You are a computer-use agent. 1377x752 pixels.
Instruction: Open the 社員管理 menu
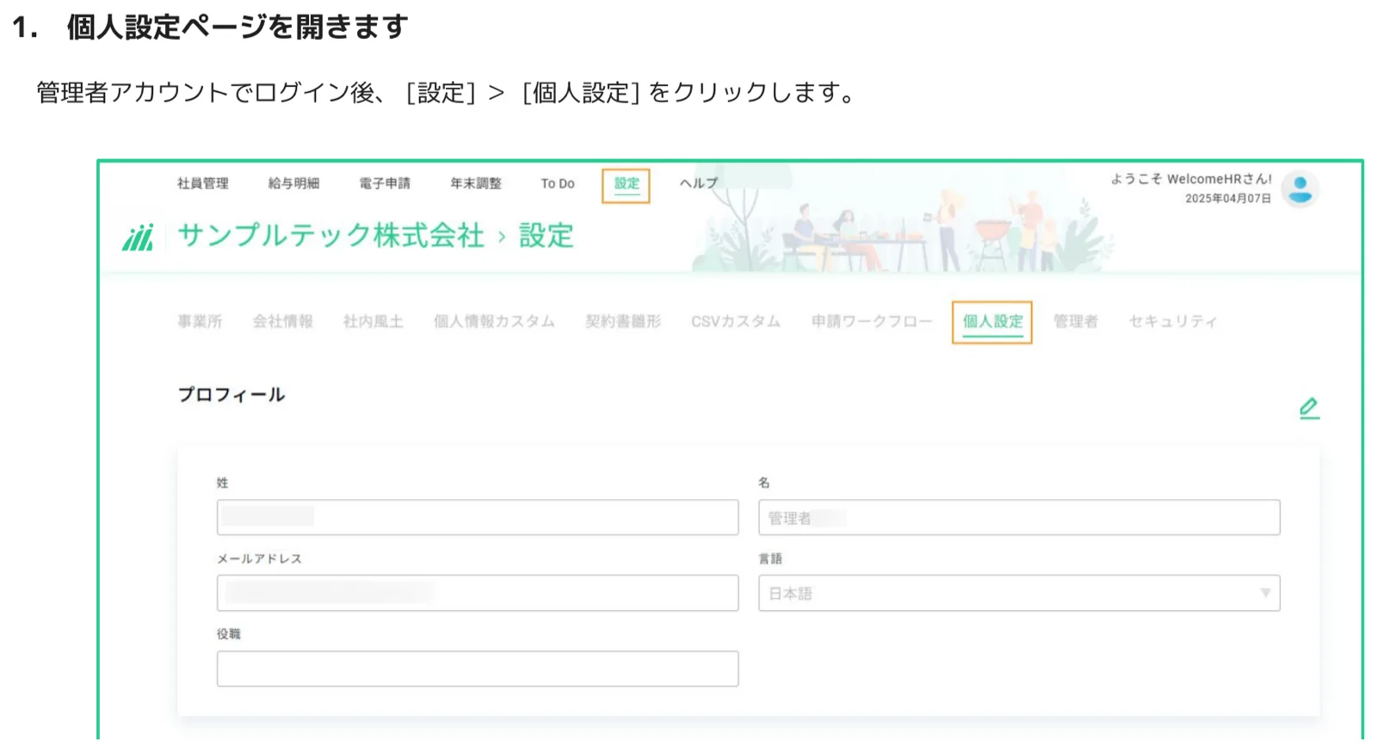[x=203, y=183]
